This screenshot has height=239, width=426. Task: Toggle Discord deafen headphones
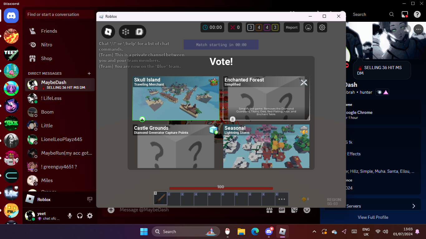click(80, 216)
